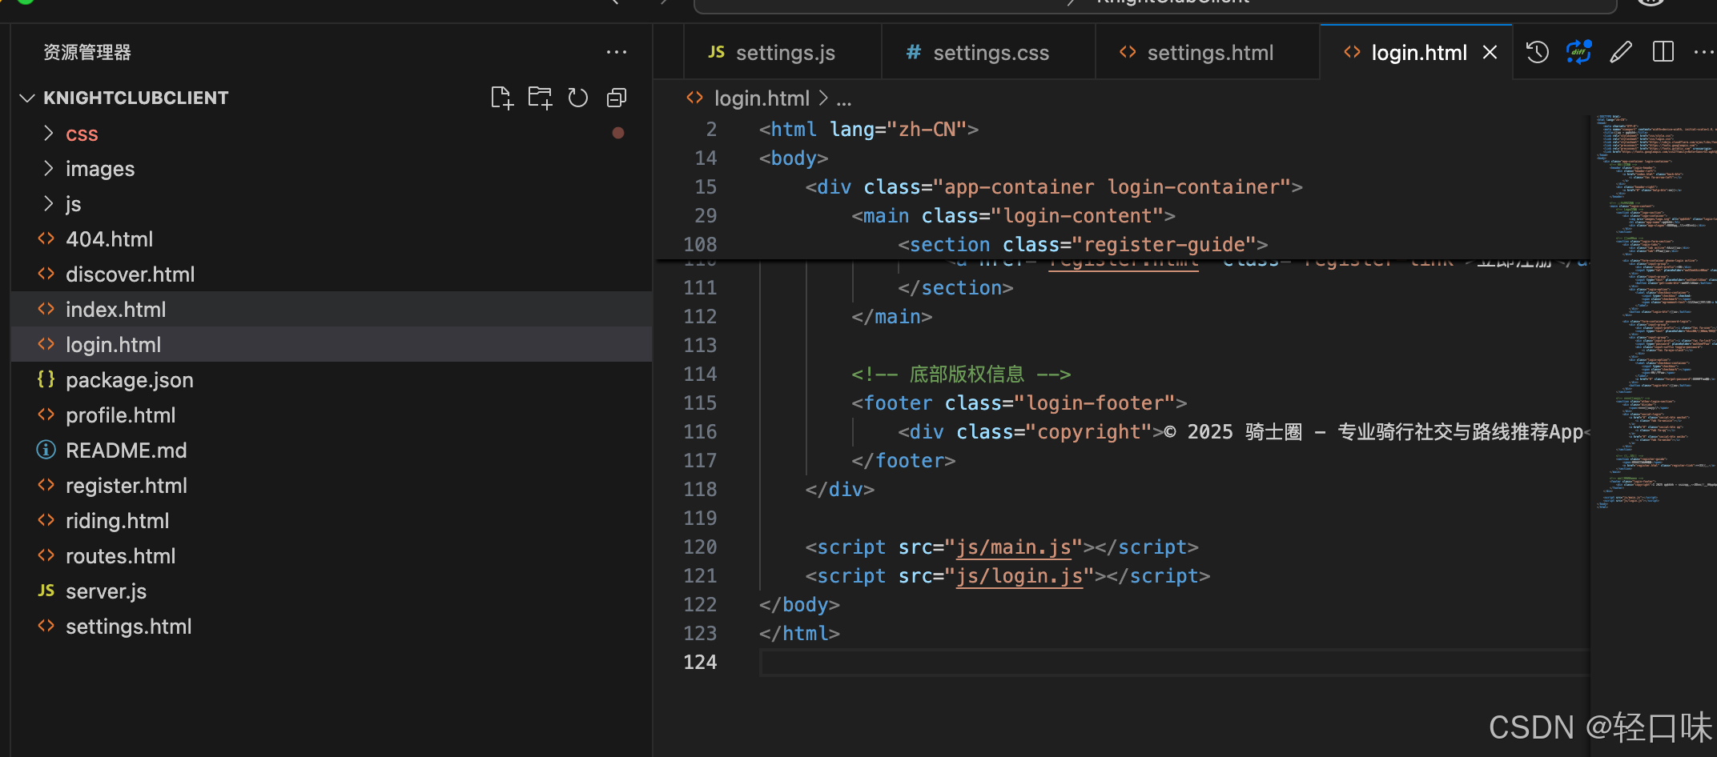Select login.html in the file tree

(x=332, y=345)
